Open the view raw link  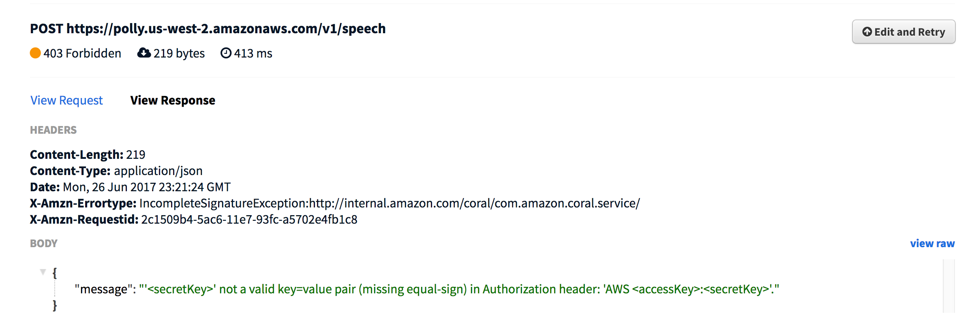tap(932, 243)
